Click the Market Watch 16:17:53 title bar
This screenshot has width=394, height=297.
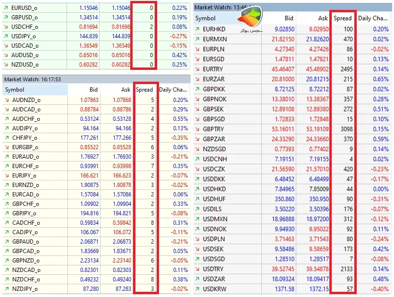[x=96, y=79]
